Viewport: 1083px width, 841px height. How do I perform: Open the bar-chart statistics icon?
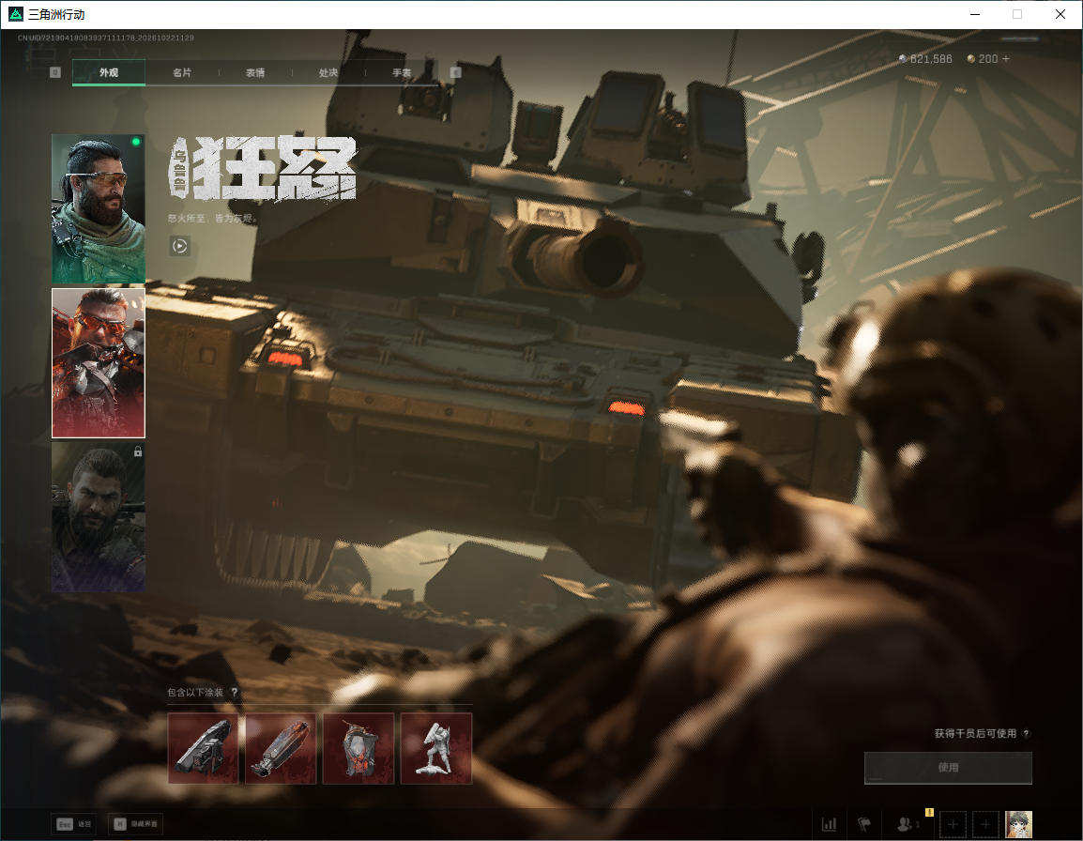tap(829, 824)
